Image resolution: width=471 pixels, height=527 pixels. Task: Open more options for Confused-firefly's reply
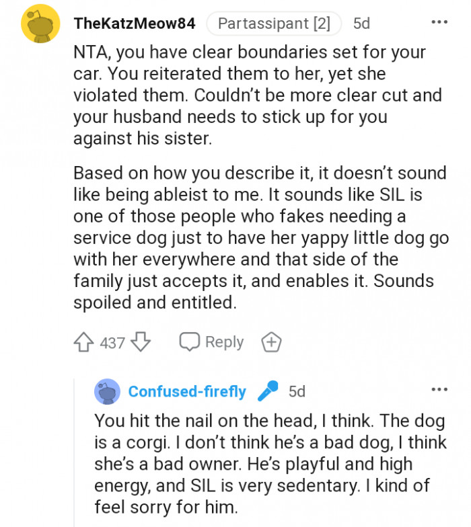(x=439, y=390)
